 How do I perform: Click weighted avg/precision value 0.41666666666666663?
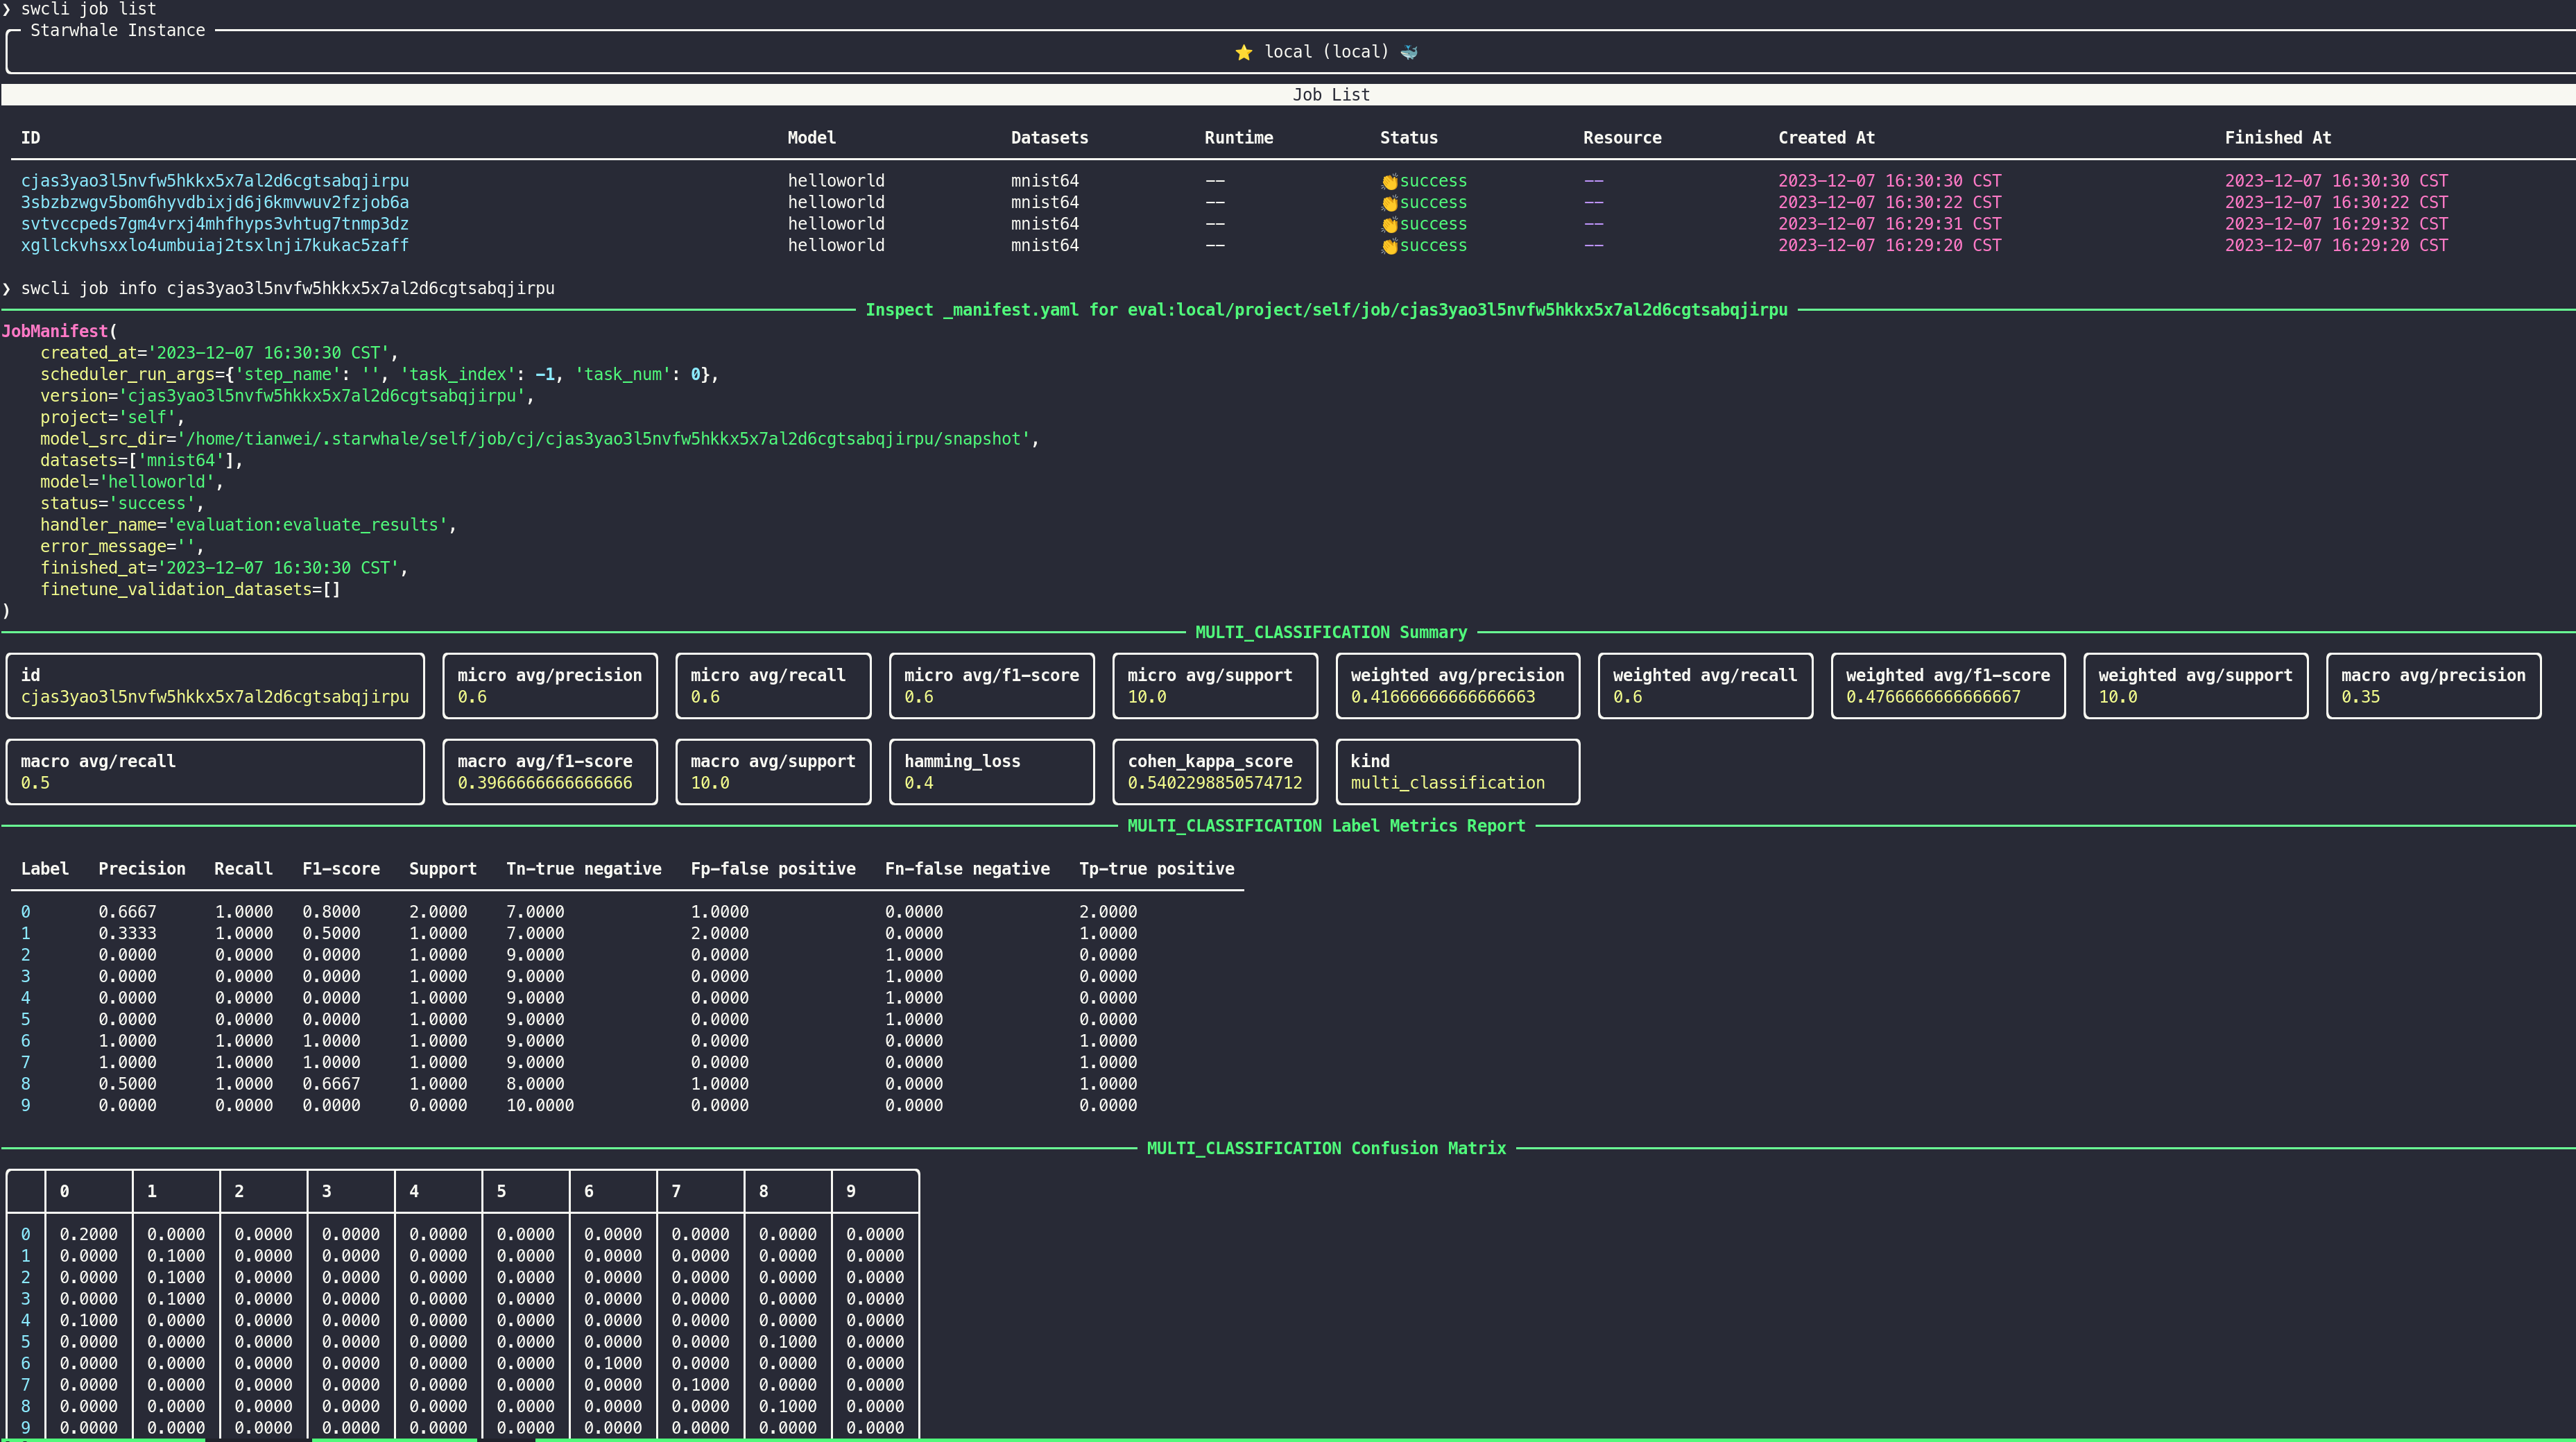[x=1443, y=697]
